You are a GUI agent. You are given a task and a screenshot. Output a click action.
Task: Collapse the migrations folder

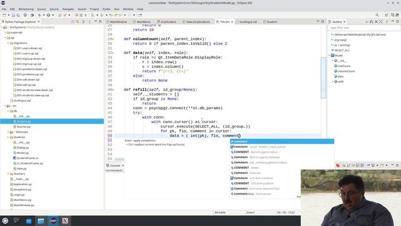(x=8, y=43)
